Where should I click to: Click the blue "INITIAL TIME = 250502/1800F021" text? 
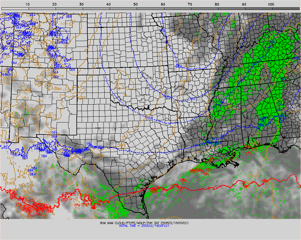[x=144, y=226]
